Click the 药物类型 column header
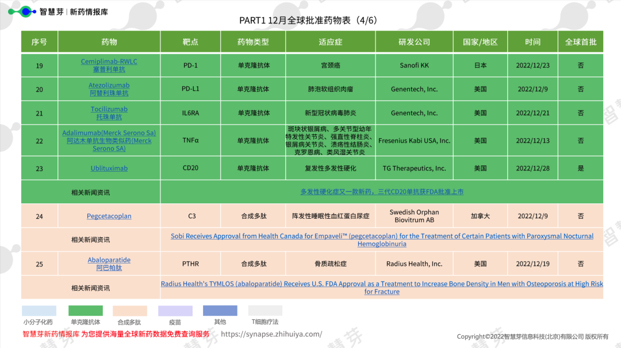 [x=253, y=42]
